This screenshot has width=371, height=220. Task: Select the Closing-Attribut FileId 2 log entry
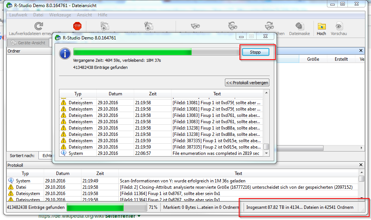[182, 187]
